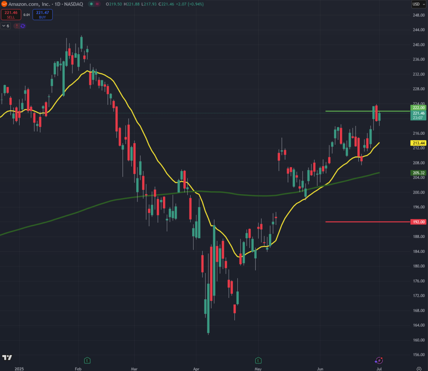Click the purple refresh icon

pyautogui.click(x=23, y=26)
